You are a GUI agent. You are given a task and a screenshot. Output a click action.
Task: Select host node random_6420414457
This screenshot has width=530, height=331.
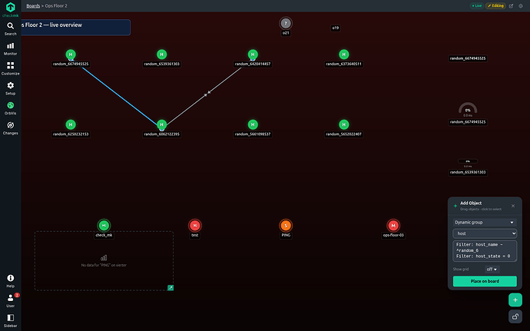253,55
